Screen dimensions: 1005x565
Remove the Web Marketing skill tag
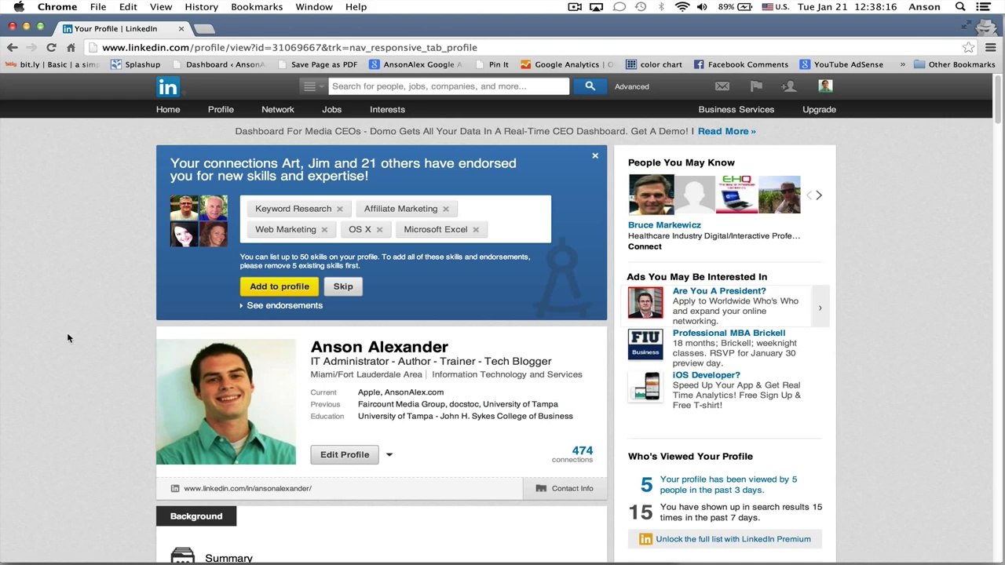tap(324, 229)
